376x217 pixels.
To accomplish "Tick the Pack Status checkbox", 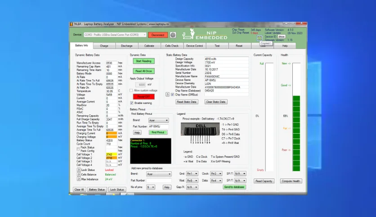I will click(78, 149).
